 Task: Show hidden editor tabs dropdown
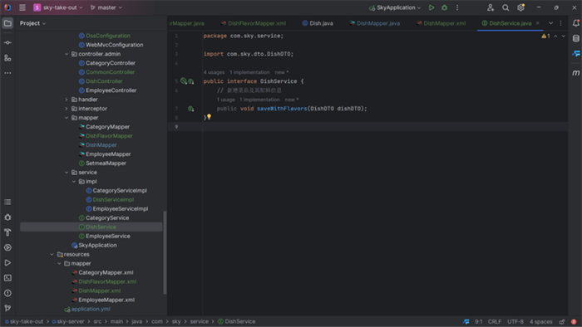pyautogui.click(x=550, y=23)
